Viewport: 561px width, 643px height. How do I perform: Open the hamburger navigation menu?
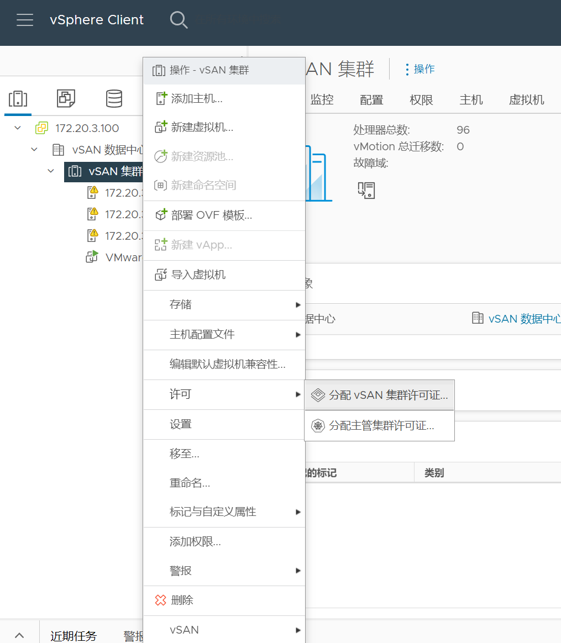click(x=25, y=20)
